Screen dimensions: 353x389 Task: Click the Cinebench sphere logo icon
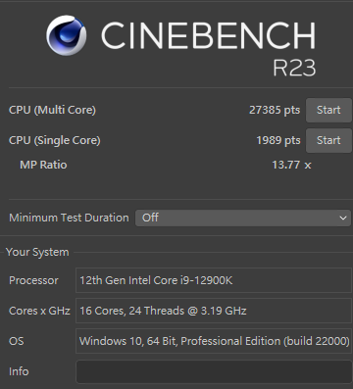[x=67, y=35]
